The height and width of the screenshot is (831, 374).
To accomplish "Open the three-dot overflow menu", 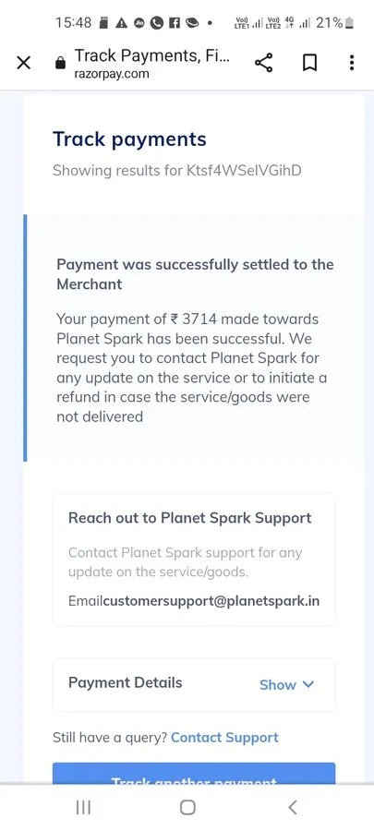I will (351, 63).
